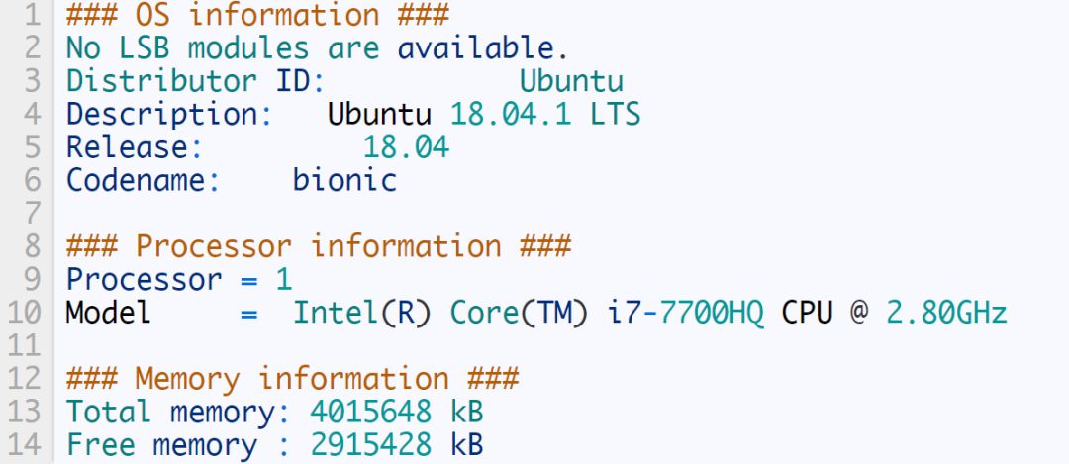Viewport: 1069px width, 464px height.
Task: Click the "Ubuntu" distributor value on line 3
Action: click(571, 81)
